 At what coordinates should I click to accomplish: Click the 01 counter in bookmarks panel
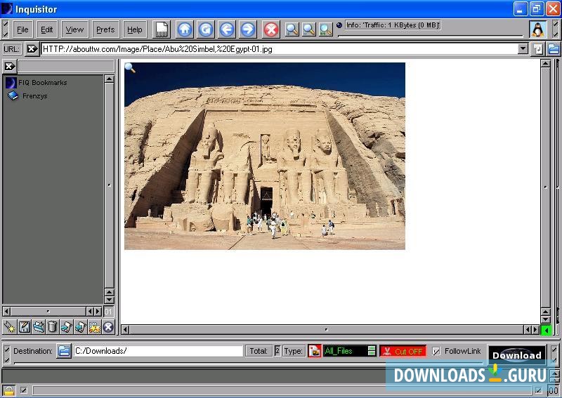click(x=109, y=312)
